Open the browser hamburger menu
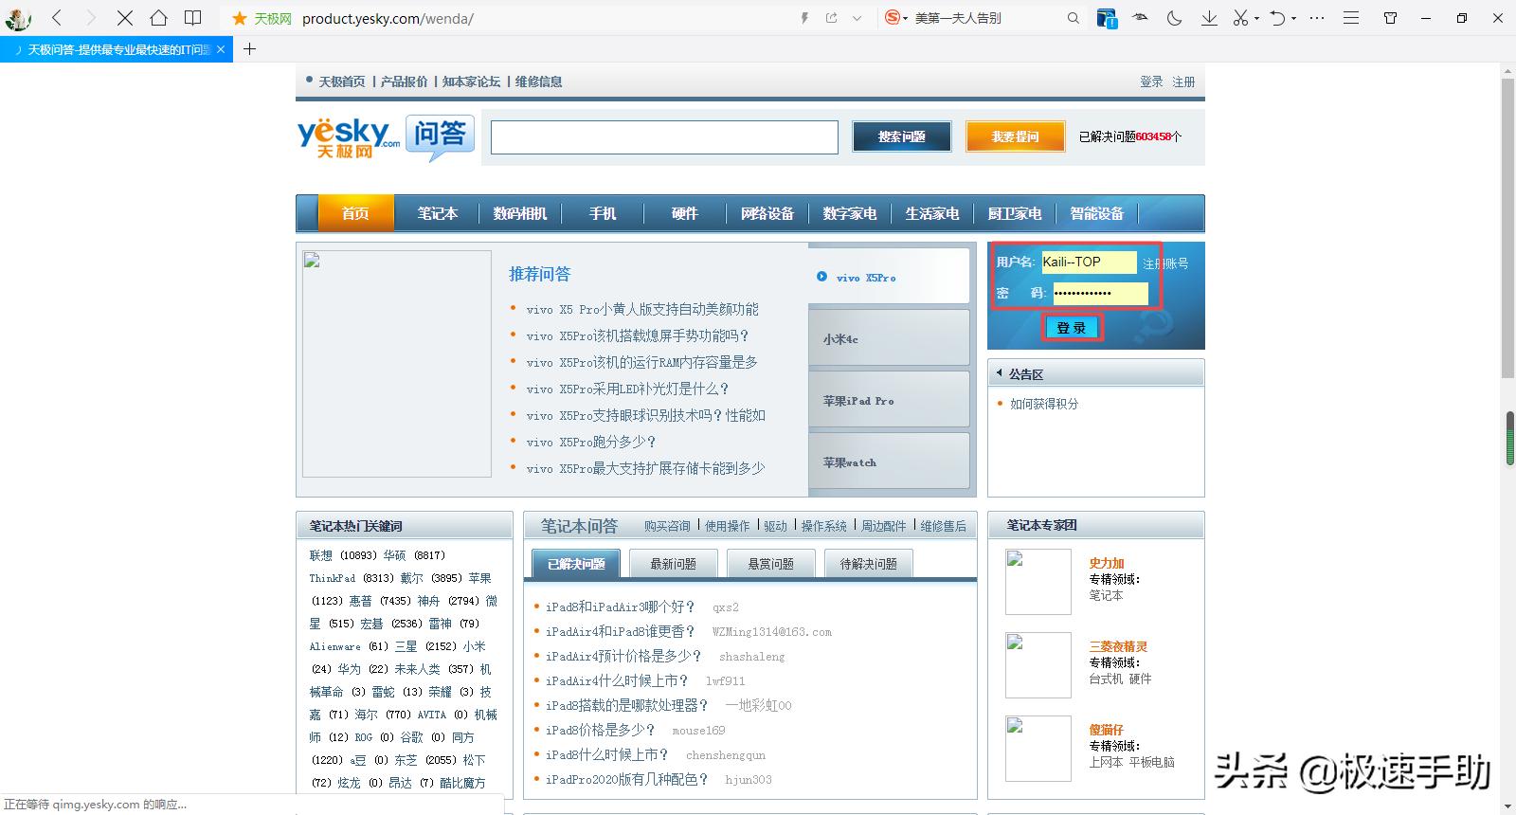 coord(1351,18)
